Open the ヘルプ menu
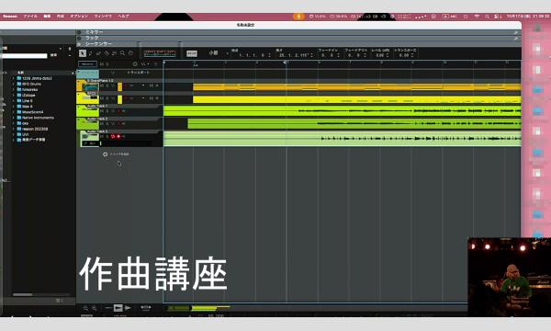551x331 pixels. pyautogui.click(x=123, y=17)
